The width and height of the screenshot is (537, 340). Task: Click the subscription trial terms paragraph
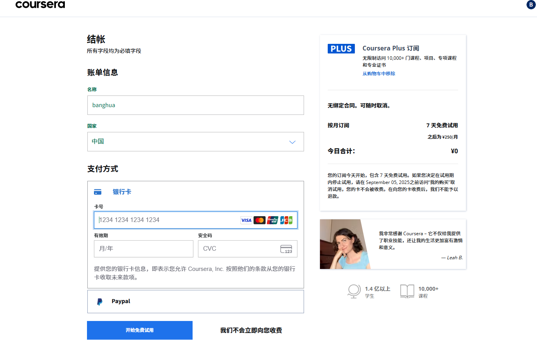[393, 186]
